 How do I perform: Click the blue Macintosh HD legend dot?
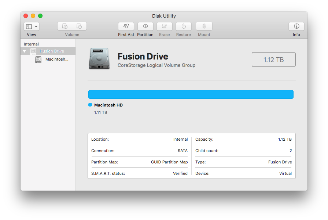pos(90,105)
